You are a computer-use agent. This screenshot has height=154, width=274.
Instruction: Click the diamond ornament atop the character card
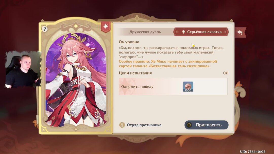[76, 26]
